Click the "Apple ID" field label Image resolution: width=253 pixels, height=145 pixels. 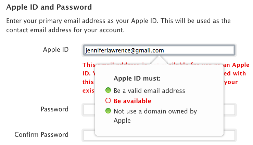coord(56,50)
